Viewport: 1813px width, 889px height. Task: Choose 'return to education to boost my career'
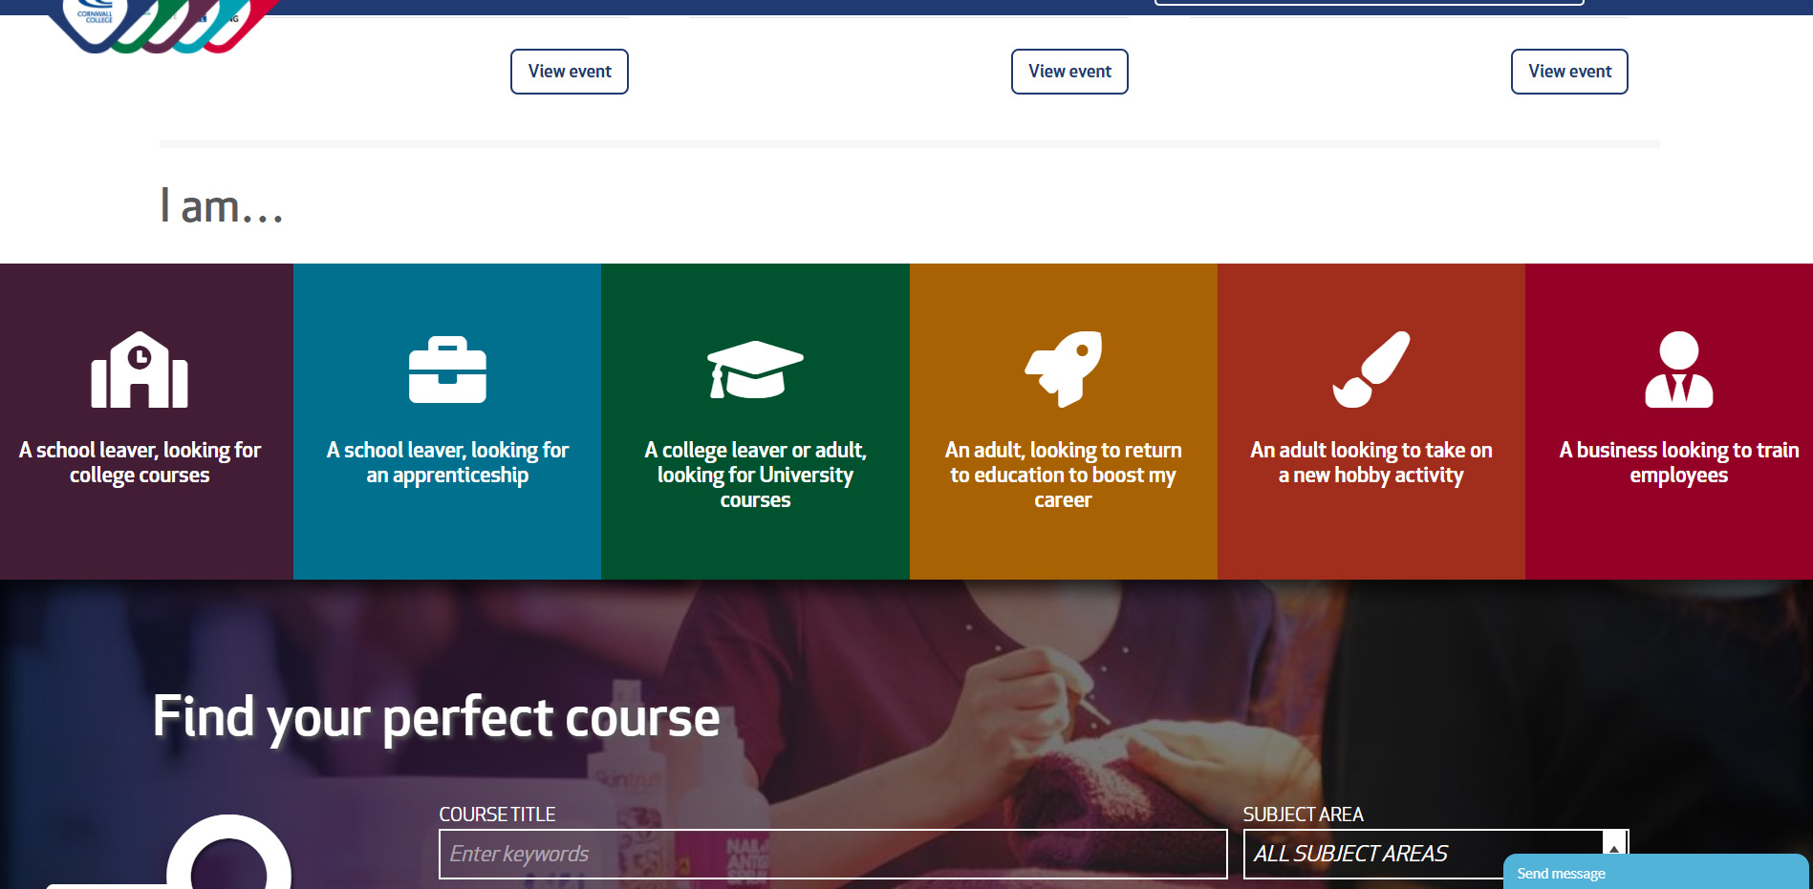1063,475
